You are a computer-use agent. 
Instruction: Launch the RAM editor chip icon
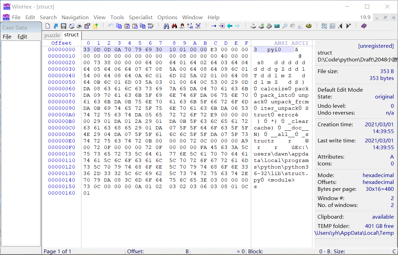point(269,26)
